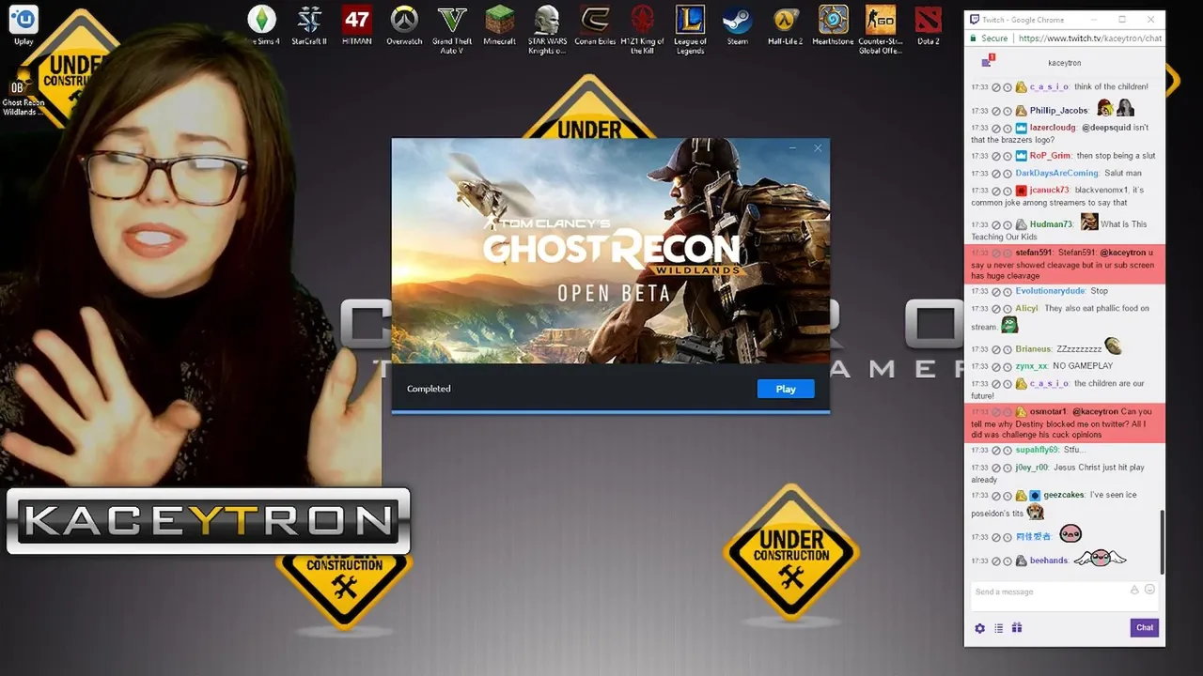Click the winged emote in beehands' message
1203x676 pixels.
point(1100,559)
